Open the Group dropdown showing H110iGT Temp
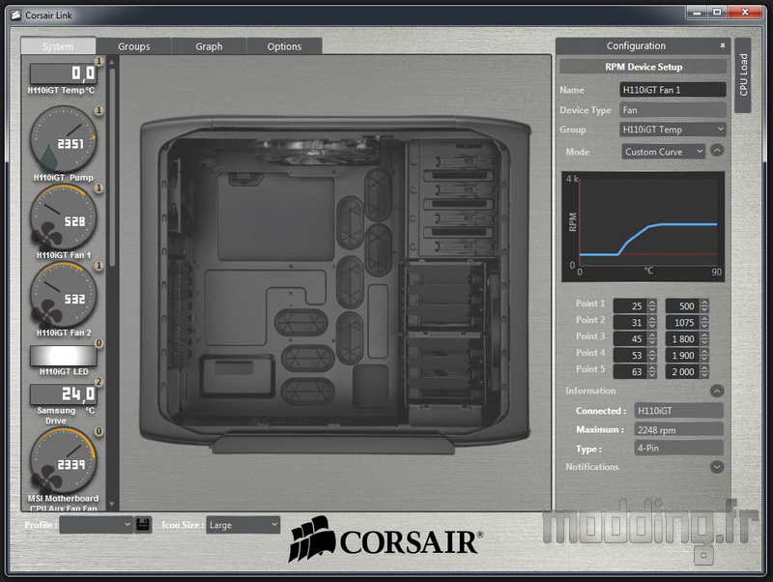 [673, 130]
